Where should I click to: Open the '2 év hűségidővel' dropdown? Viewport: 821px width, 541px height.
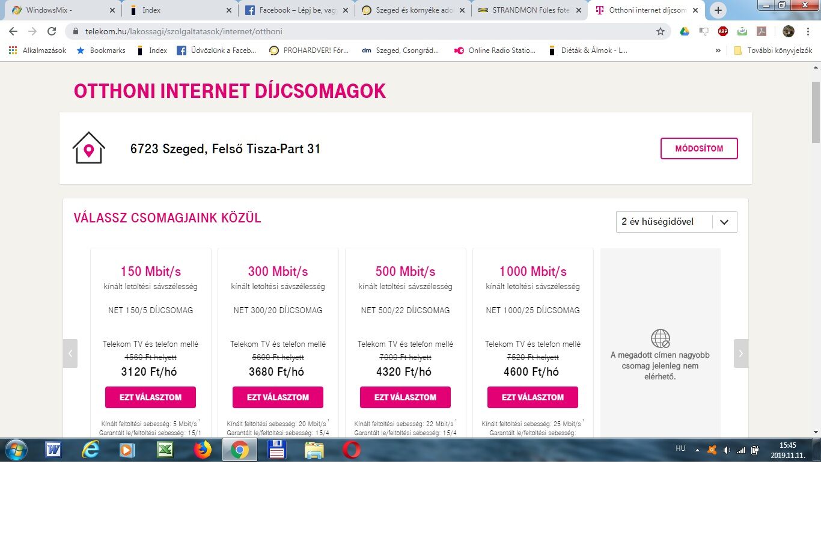coord(677,222)
